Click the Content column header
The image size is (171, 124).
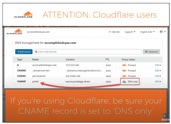point(70,60)
